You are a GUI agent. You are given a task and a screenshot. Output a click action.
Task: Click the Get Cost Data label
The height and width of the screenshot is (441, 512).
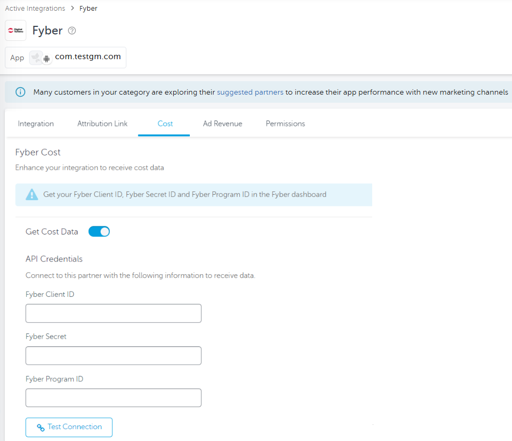52,231
